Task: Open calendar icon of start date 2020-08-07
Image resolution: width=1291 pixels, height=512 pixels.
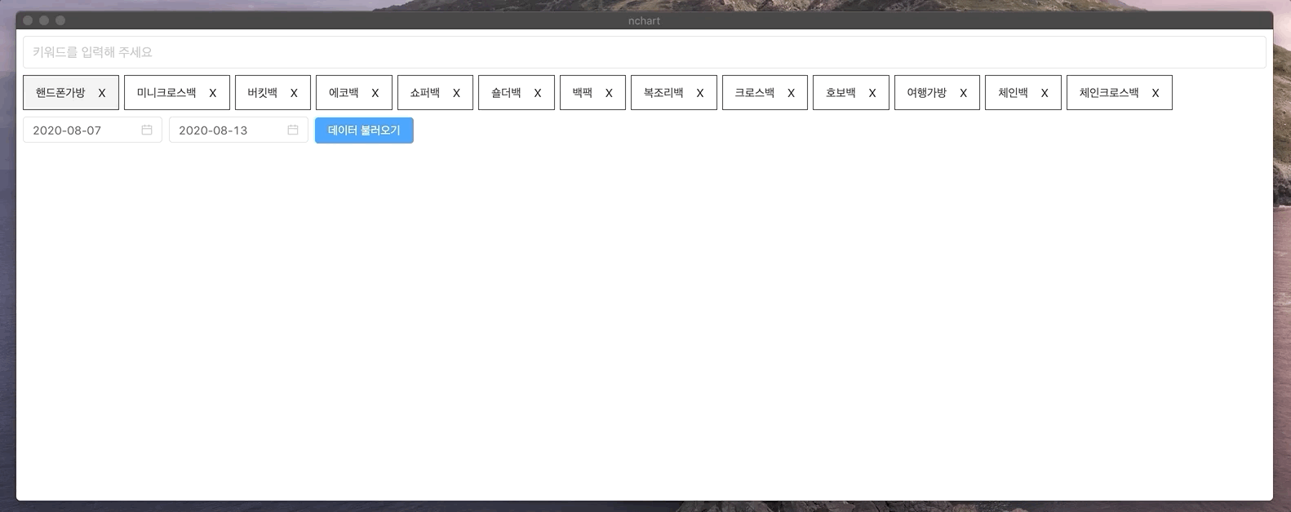Action: coord(147,130)
